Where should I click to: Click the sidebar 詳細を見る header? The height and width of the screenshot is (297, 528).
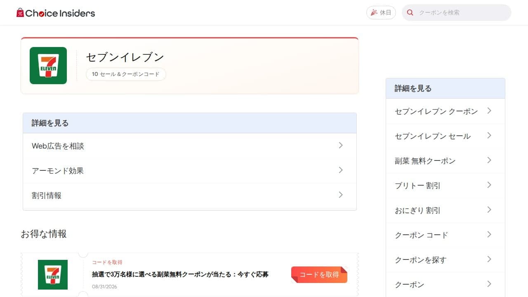click(445, 88)
